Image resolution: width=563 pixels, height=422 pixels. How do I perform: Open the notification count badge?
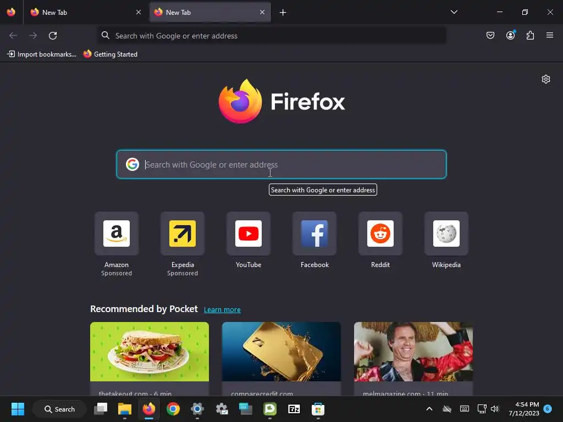[x=548, y=408]
